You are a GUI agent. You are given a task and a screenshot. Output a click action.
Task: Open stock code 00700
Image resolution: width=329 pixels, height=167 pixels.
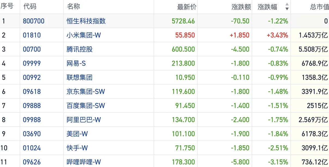coord(32,49)
